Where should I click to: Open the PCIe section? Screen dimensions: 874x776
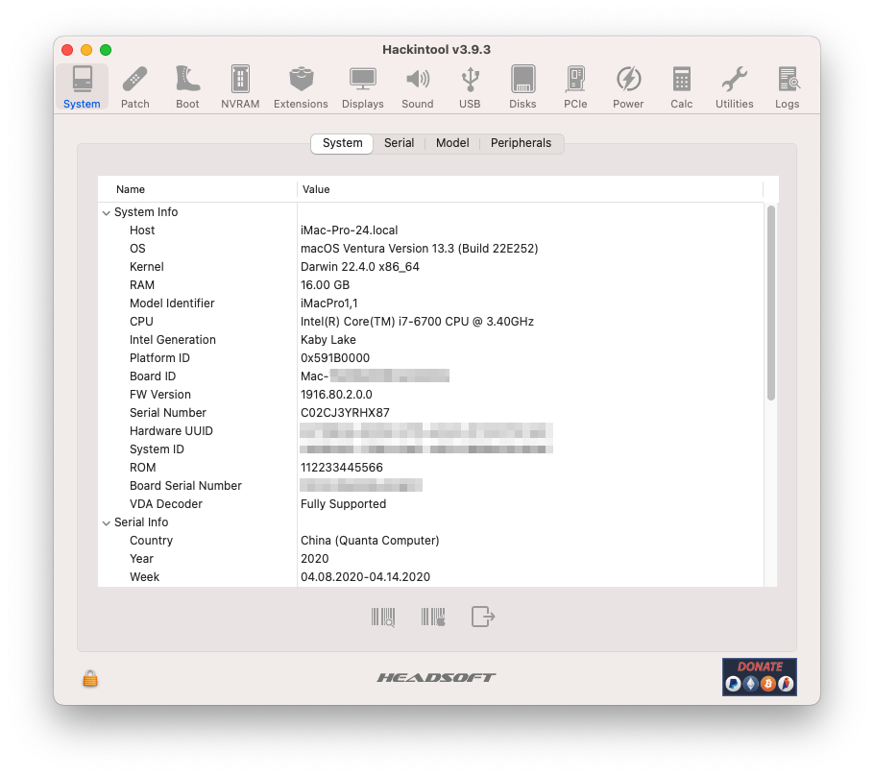575,86
